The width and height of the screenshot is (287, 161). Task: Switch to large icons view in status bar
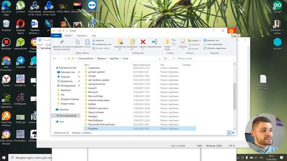(x=233, y=133)
